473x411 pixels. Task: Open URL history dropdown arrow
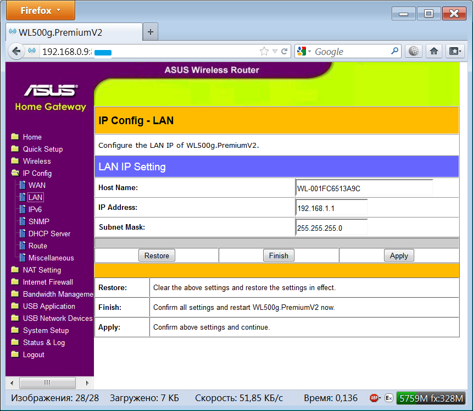pos(275,51)
